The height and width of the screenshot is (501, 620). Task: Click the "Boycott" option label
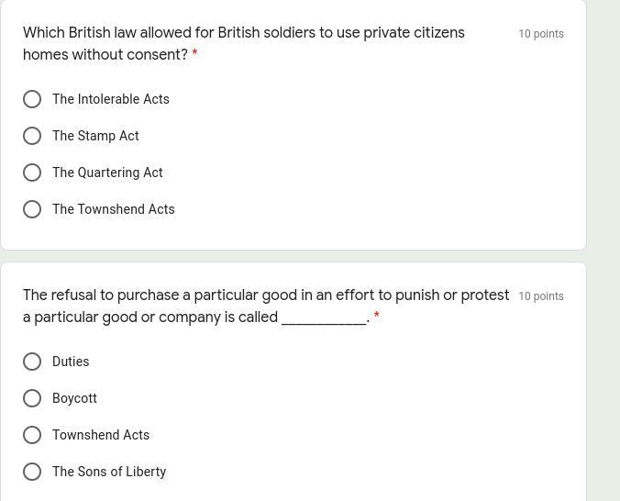pyautogui.click(x=74, y=398)
